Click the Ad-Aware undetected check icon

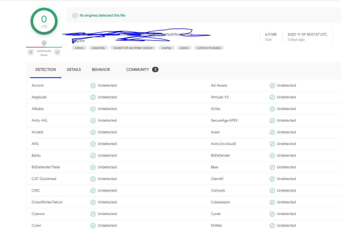coord(272,86)
